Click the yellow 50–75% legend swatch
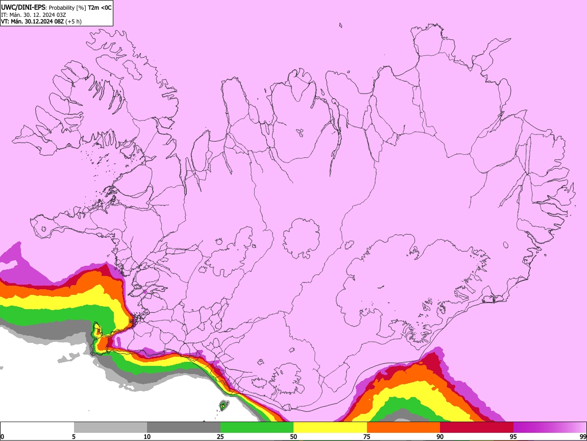 tap(330, 427)
